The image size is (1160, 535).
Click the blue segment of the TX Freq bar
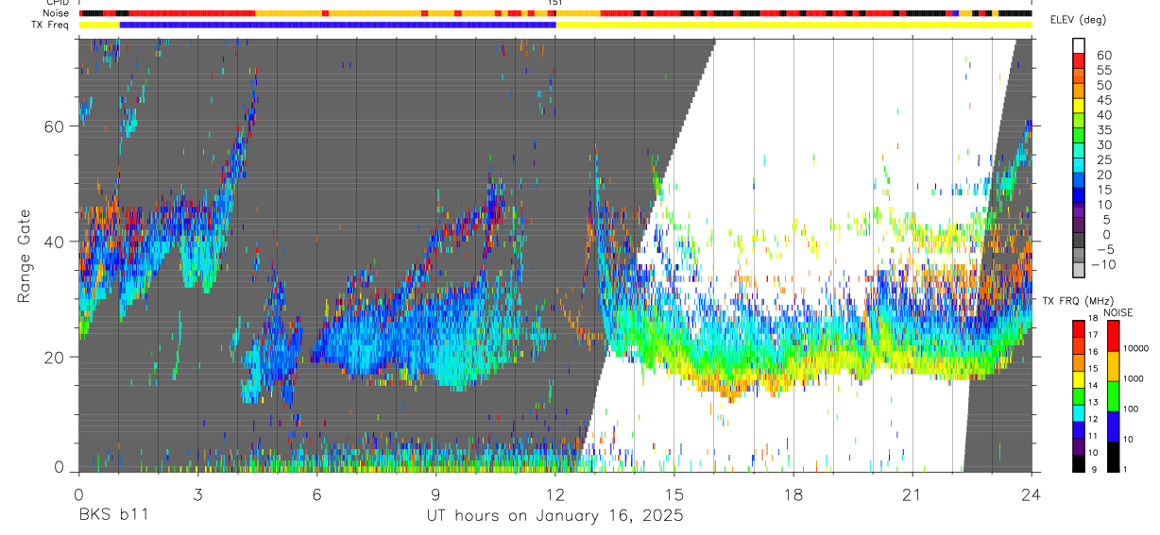(337, 24)
